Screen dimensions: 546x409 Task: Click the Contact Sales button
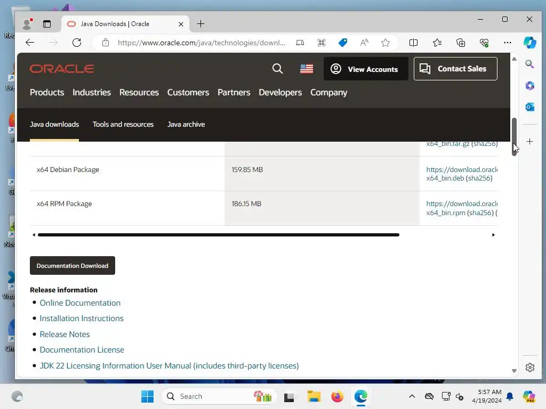(x=455, y=69)
